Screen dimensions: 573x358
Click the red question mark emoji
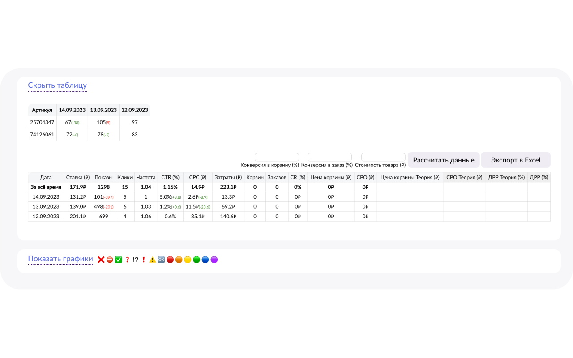127,260
